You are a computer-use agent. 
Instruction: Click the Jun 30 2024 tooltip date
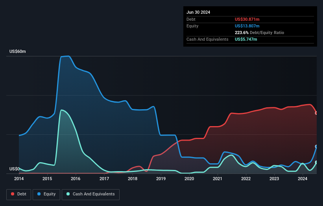point(198,12)
